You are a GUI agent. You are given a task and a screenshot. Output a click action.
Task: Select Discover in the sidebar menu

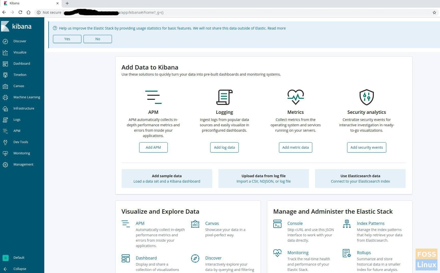(x=20, y=41)
